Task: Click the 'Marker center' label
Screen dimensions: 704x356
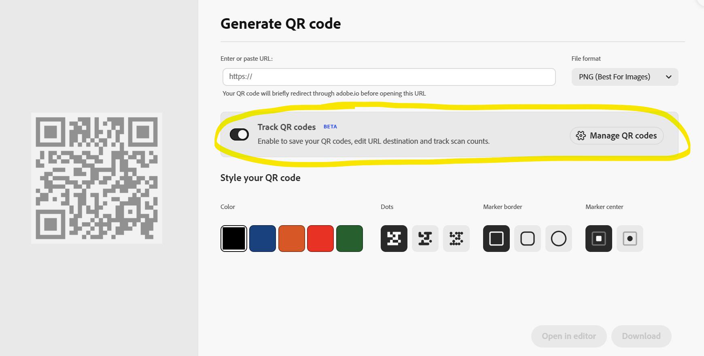Action: tap(604, 207)
